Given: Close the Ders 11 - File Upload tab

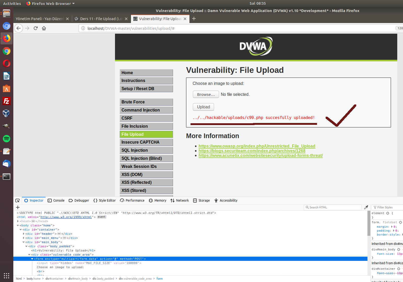Looking at the screenshot, I should (126, 19).
